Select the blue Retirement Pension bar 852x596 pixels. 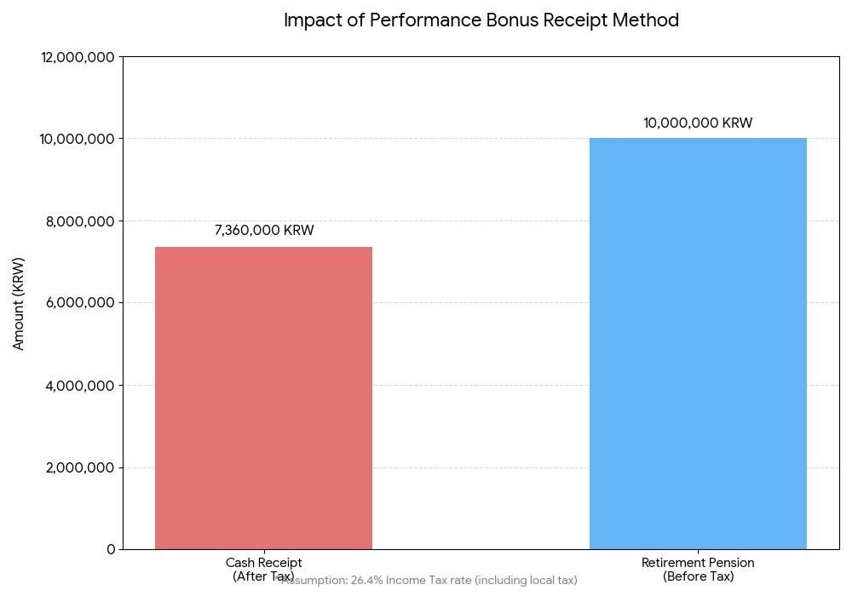(698, 343)
